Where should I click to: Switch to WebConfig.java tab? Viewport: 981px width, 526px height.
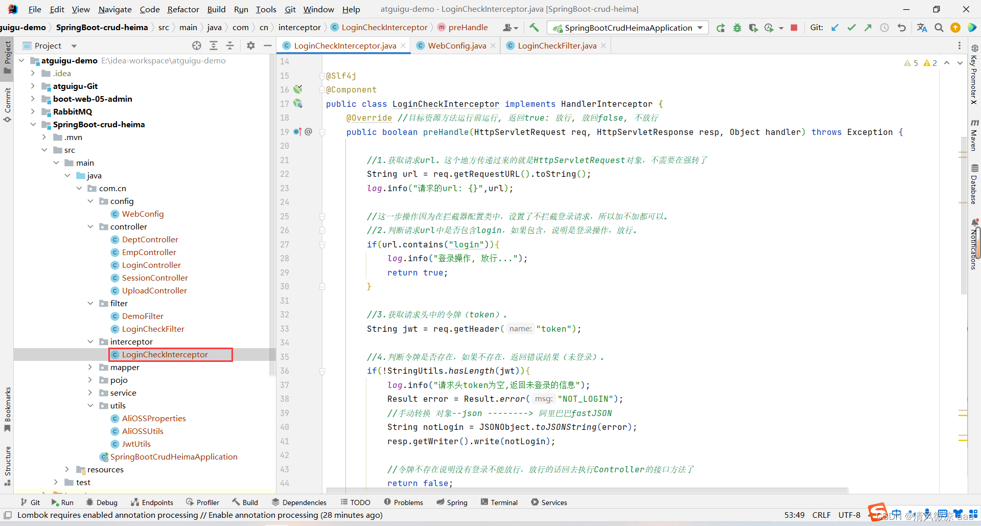pos(457,45)
